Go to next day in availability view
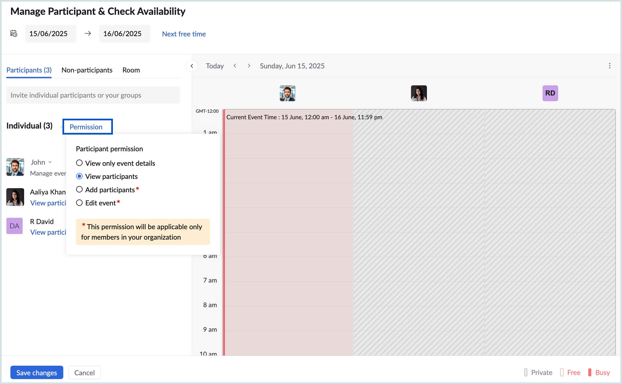622x384 pixels. tap(249, 66)
